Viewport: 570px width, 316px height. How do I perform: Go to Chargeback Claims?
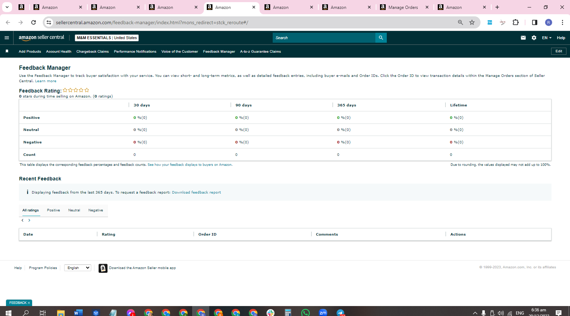click(x=93, y=52)
